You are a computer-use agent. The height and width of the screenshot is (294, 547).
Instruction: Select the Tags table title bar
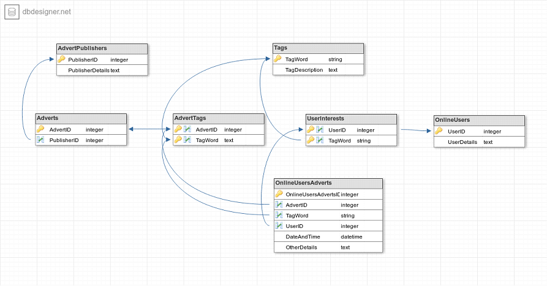pos(318,48)
